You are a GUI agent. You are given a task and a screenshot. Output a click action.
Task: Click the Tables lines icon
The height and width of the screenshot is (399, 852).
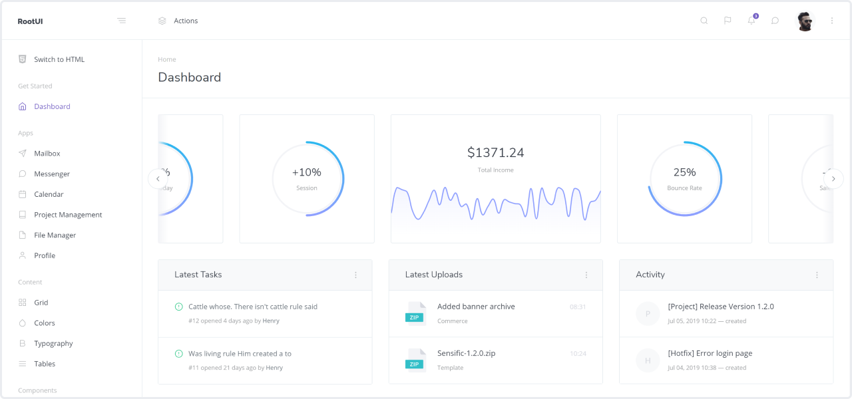(x=23, y=364)
